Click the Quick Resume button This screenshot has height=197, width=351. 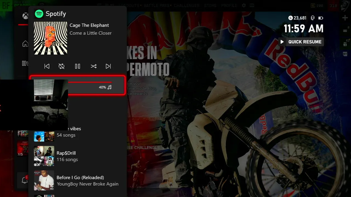(301, 42)
